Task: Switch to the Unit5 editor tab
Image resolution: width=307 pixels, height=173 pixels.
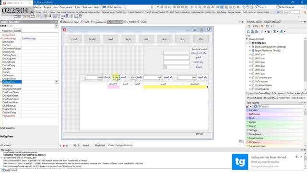Action: [142, 22]
